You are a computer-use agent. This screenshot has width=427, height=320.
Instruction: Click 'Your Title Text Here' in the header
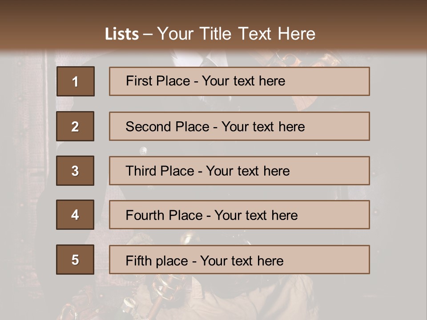[x=236, y=34]
